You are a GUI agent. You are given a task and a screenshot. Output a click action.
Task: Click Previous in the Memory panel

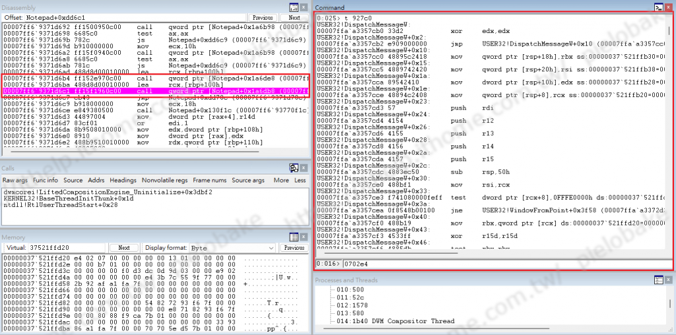(294, 248)
